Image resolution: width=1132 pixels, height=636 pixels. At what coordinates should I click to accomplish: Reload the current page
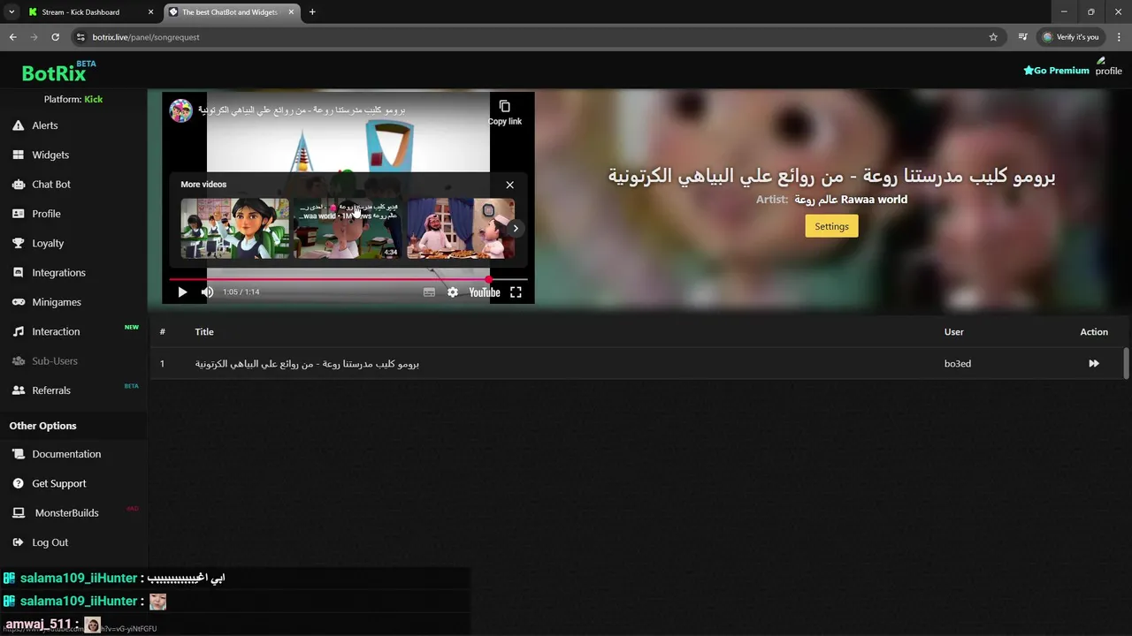coord(55,37)
